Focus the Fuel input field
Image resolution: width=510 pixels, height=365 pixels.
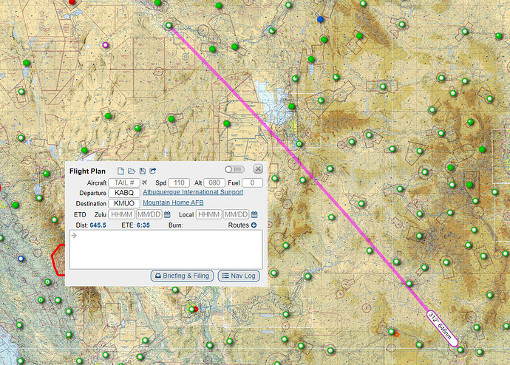pos(252,182)
